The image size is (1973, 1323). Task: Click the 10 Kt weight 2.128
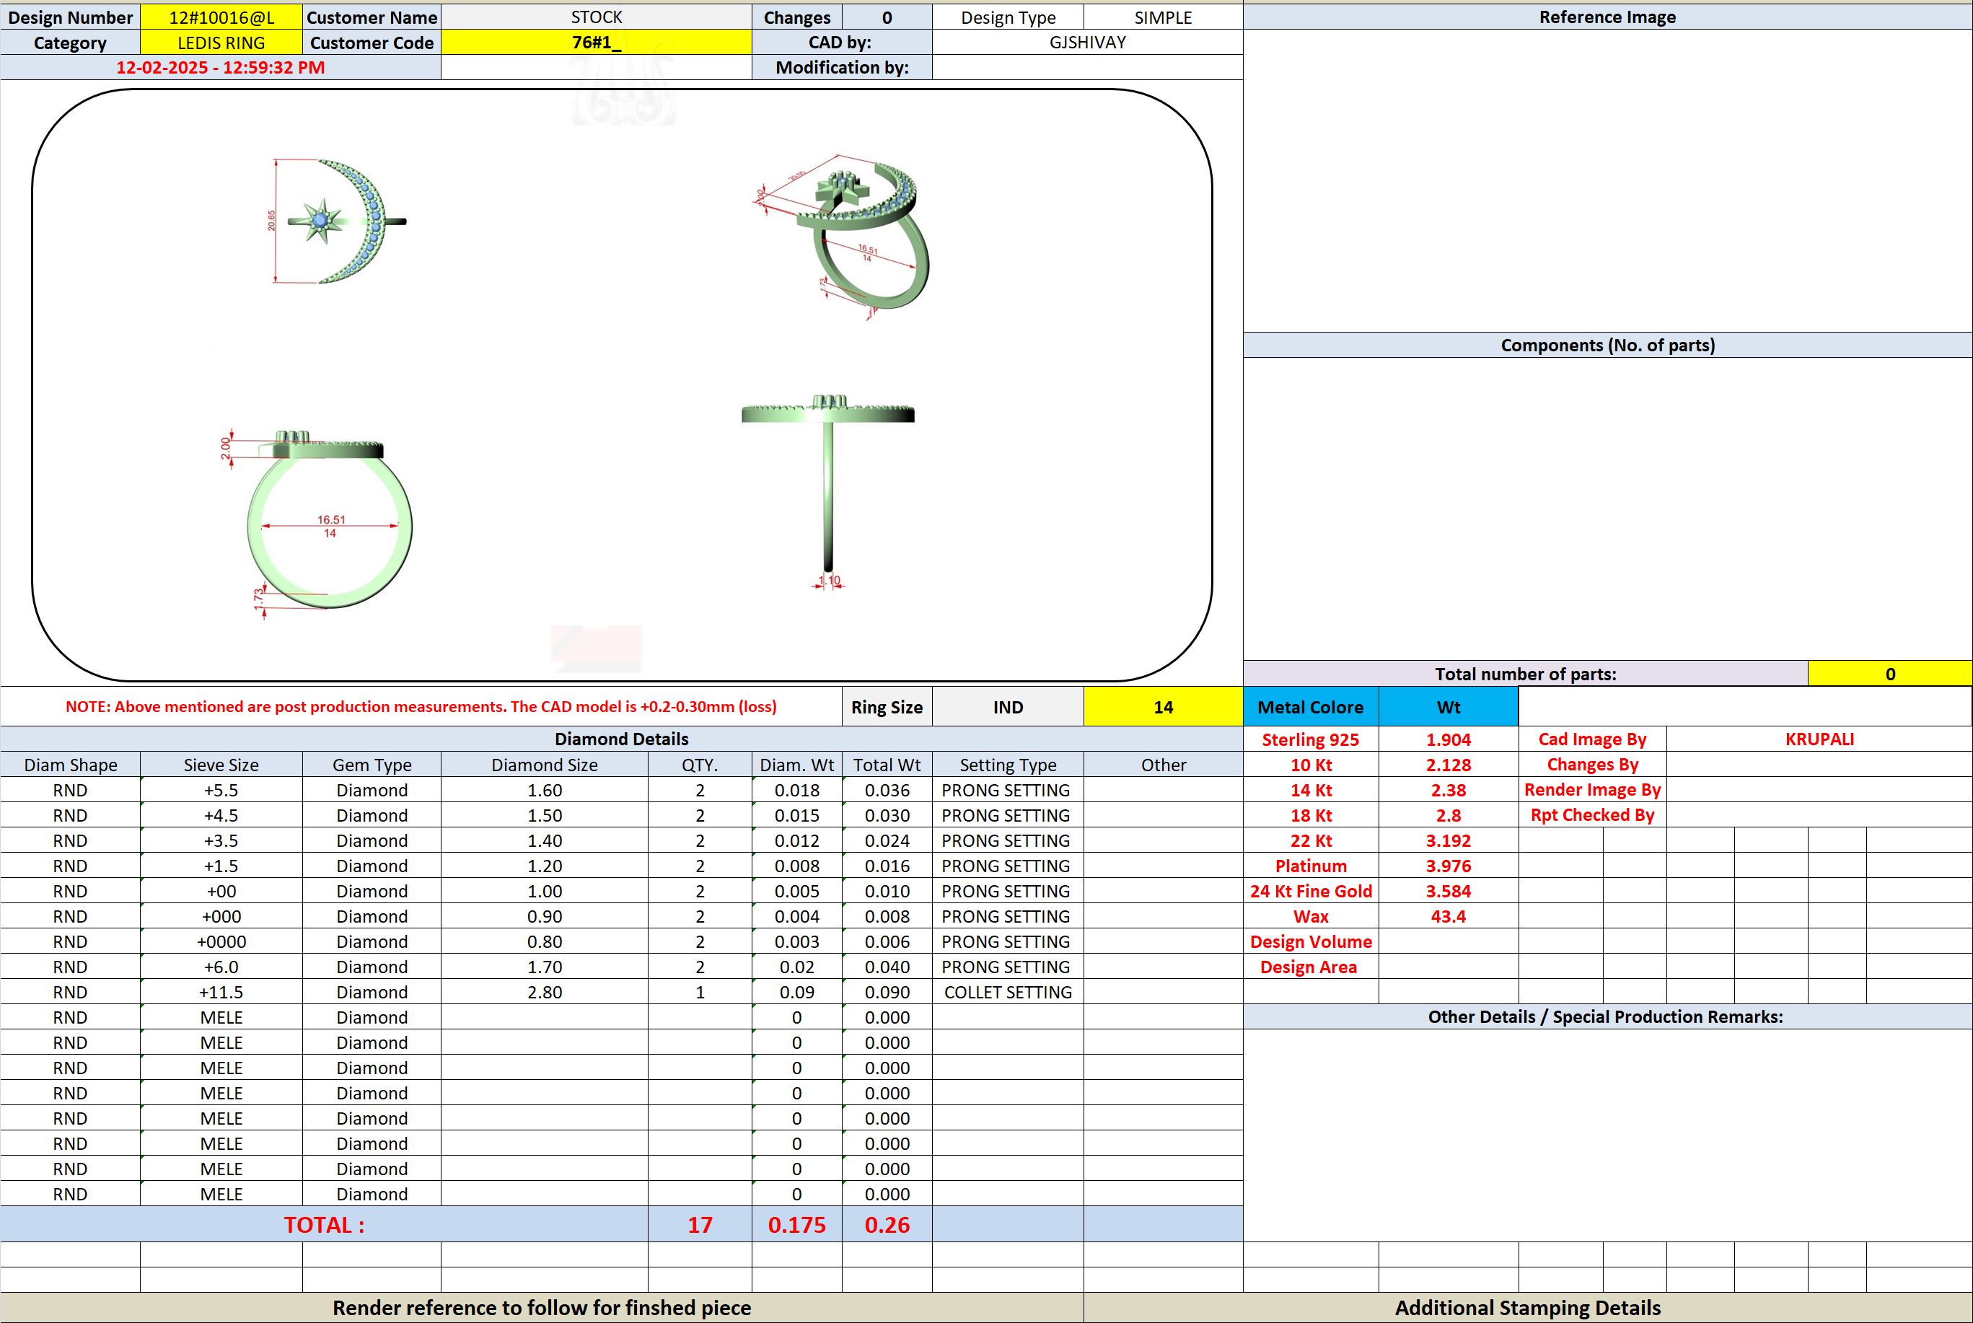coord(1449,765)
